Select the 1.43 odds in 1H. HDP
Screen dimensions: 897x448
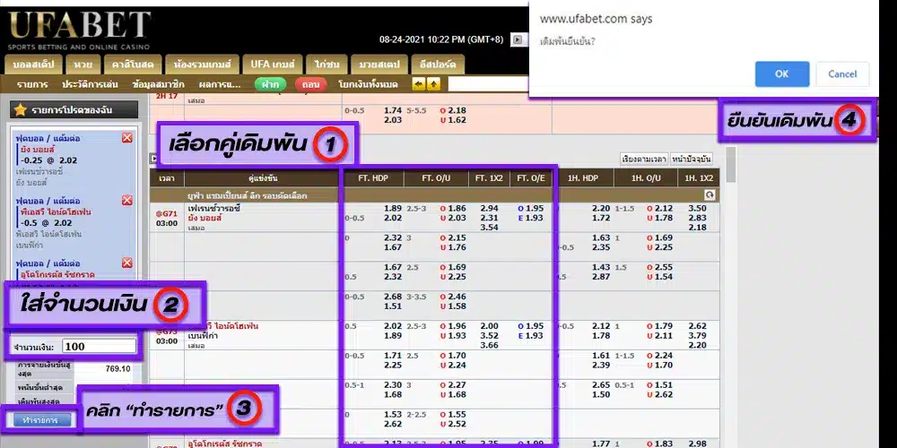pyautogui.click(x=601, y=267)
